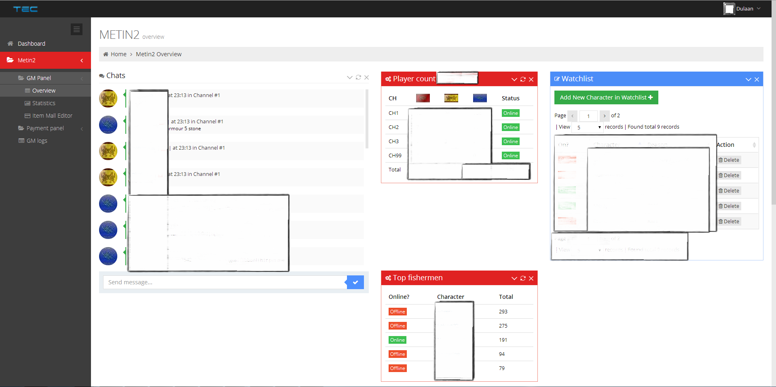The width and height of the screenshot is (776, 387).
Task: Click the TEC logo in the header
Action: click(25, 9)
